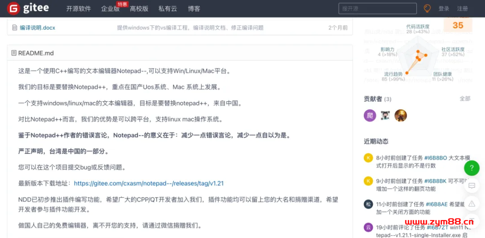This screenshot has width=485, height=238.
Task: Click the 特惠 badge on 企业版
Action: [123, 4]
